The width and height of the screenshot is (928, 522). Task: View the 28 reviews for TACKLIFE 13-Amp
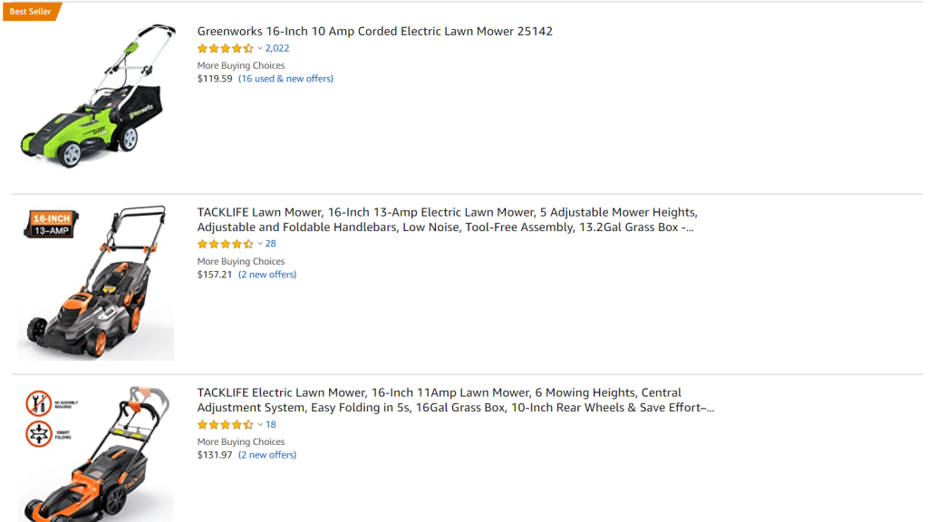tap(271, 244)
